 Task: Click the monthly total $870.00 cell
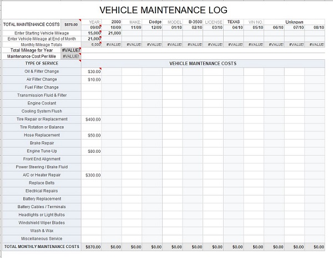[92, 247]
